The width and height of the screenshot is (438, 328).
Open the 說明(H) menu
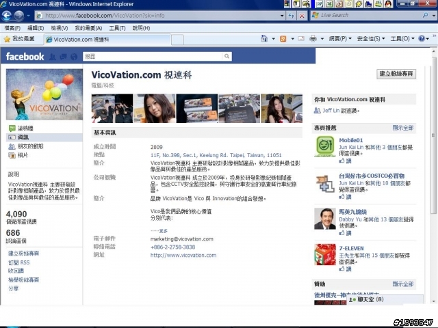coord(142,28)
